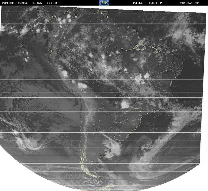This screenshot has width=208, height=191.
Task: Click the GOES12 satellite label
Action: [53, 3]
